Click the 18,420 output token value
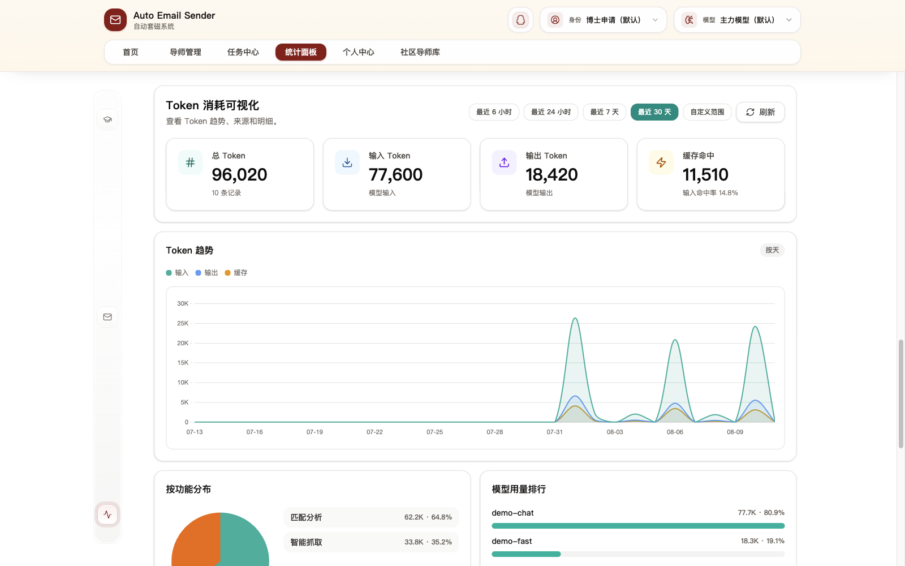This screenshot has width=905, height=566. (551, 174)
